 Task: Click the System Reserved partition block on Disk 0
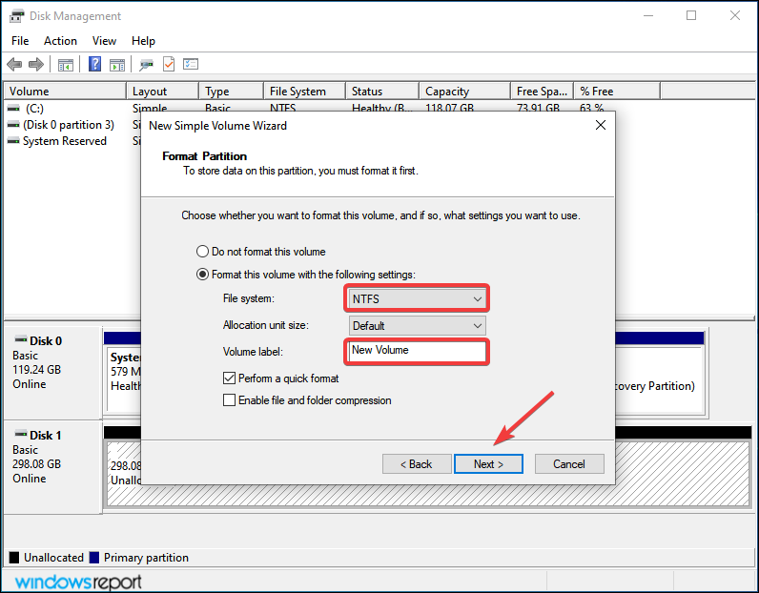pyautogui.click(x=124, y=380)
